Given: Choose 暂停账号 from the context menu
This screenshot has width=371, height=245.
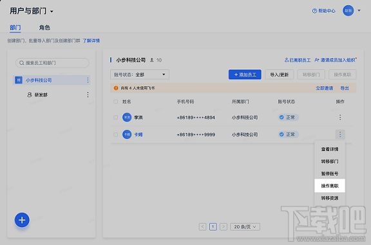Looking at the screenshot, I should click(x=330, y=174).
